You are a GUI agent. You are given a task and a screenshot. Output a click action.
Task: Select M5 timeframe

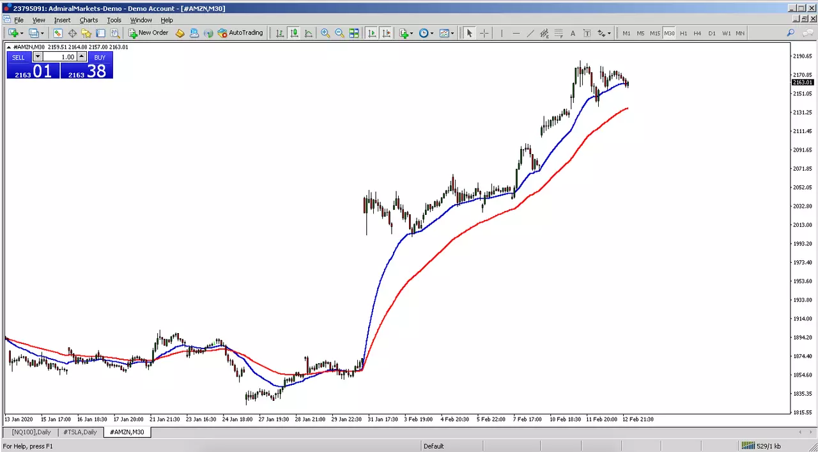coord(640,33)
